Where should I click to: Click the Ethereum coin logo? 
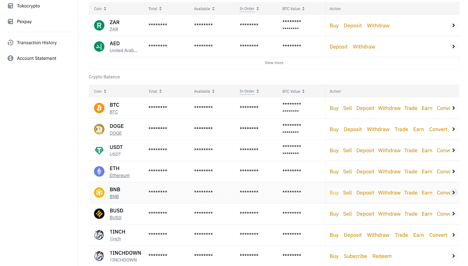click(x=99, y=171)
